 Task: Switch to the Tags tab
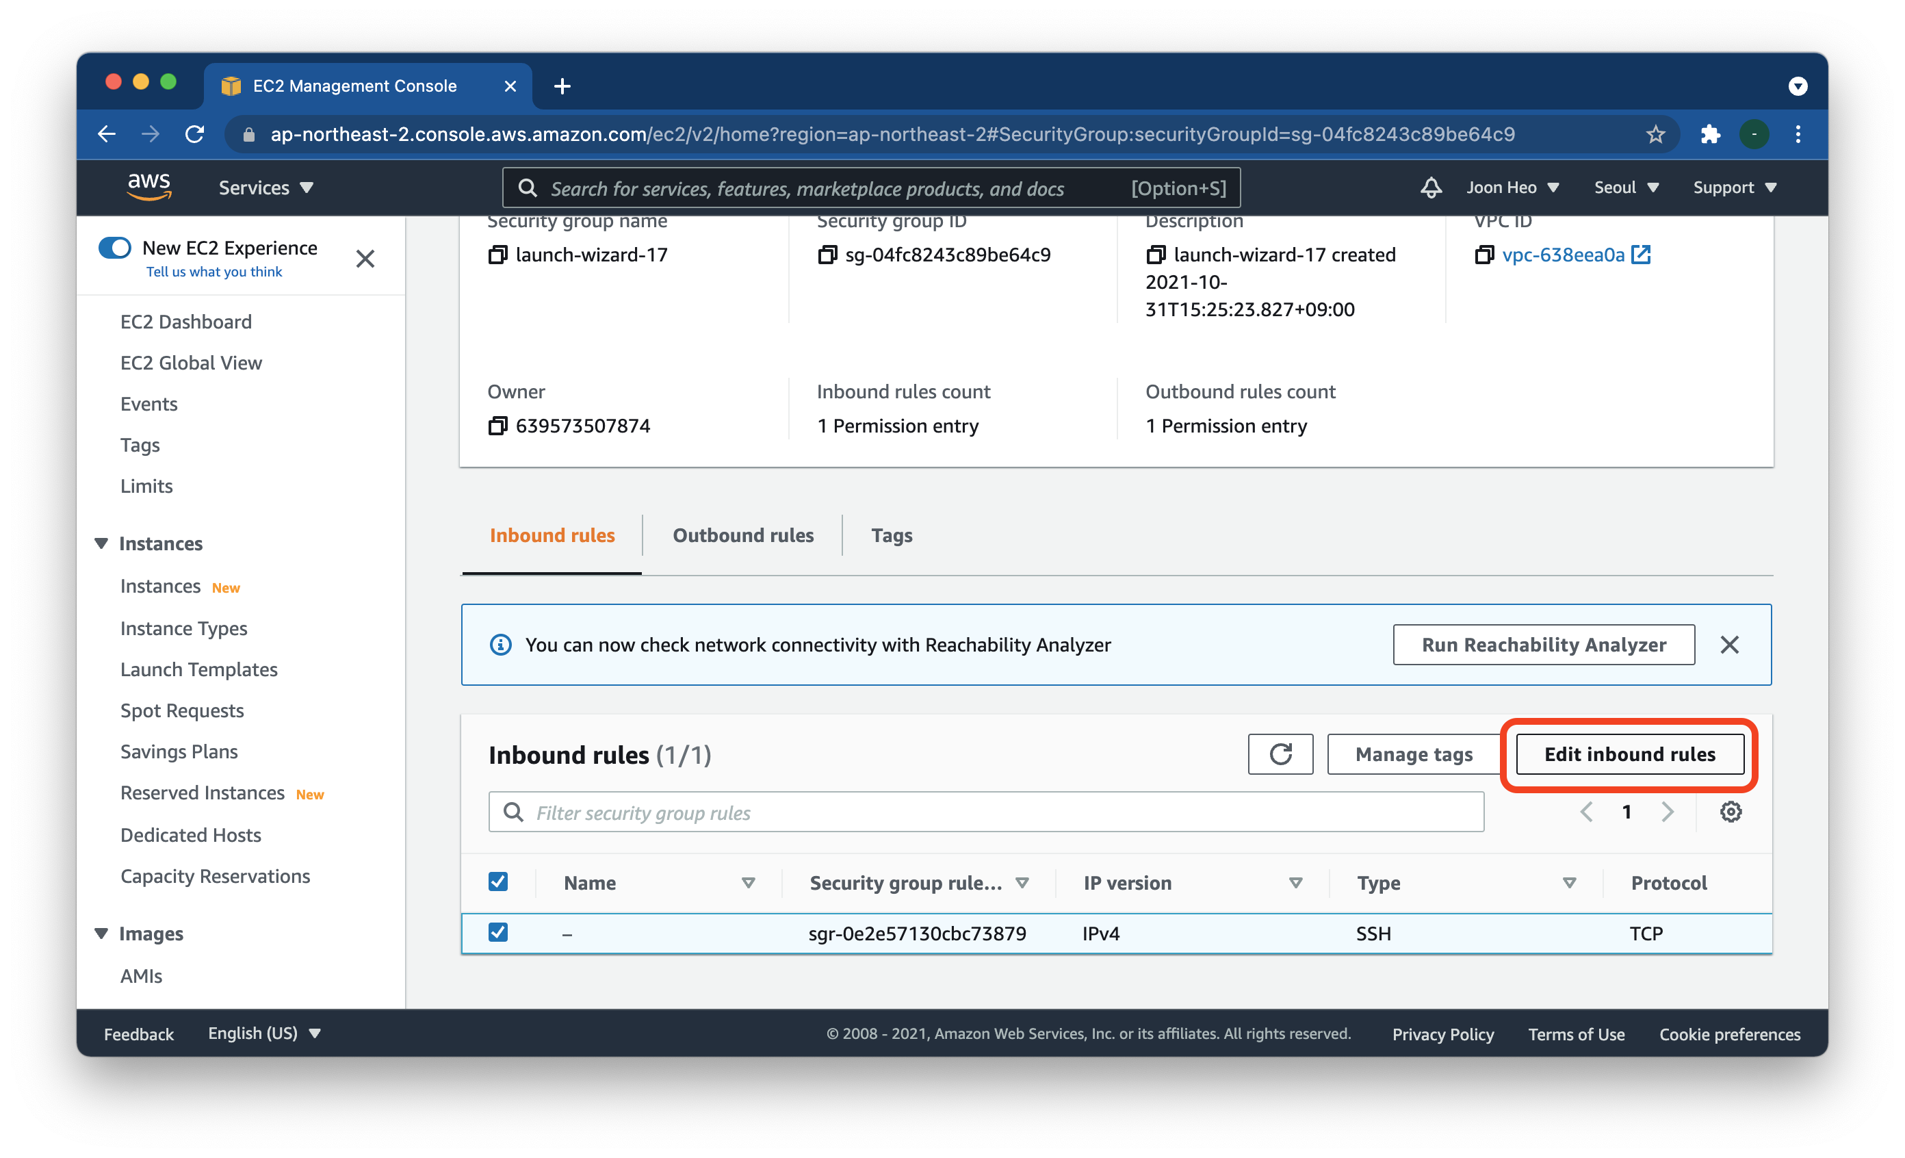coord(891,536)
